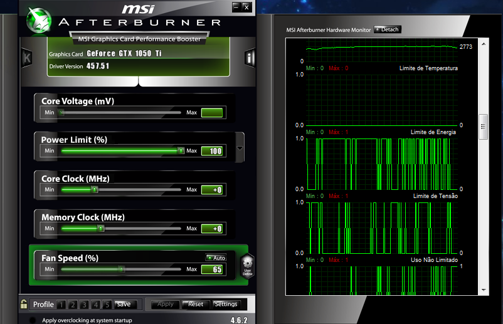Viewport: 503px width, 324px height.
Task: Click the Apply button
Action: [x=165, y=304]
